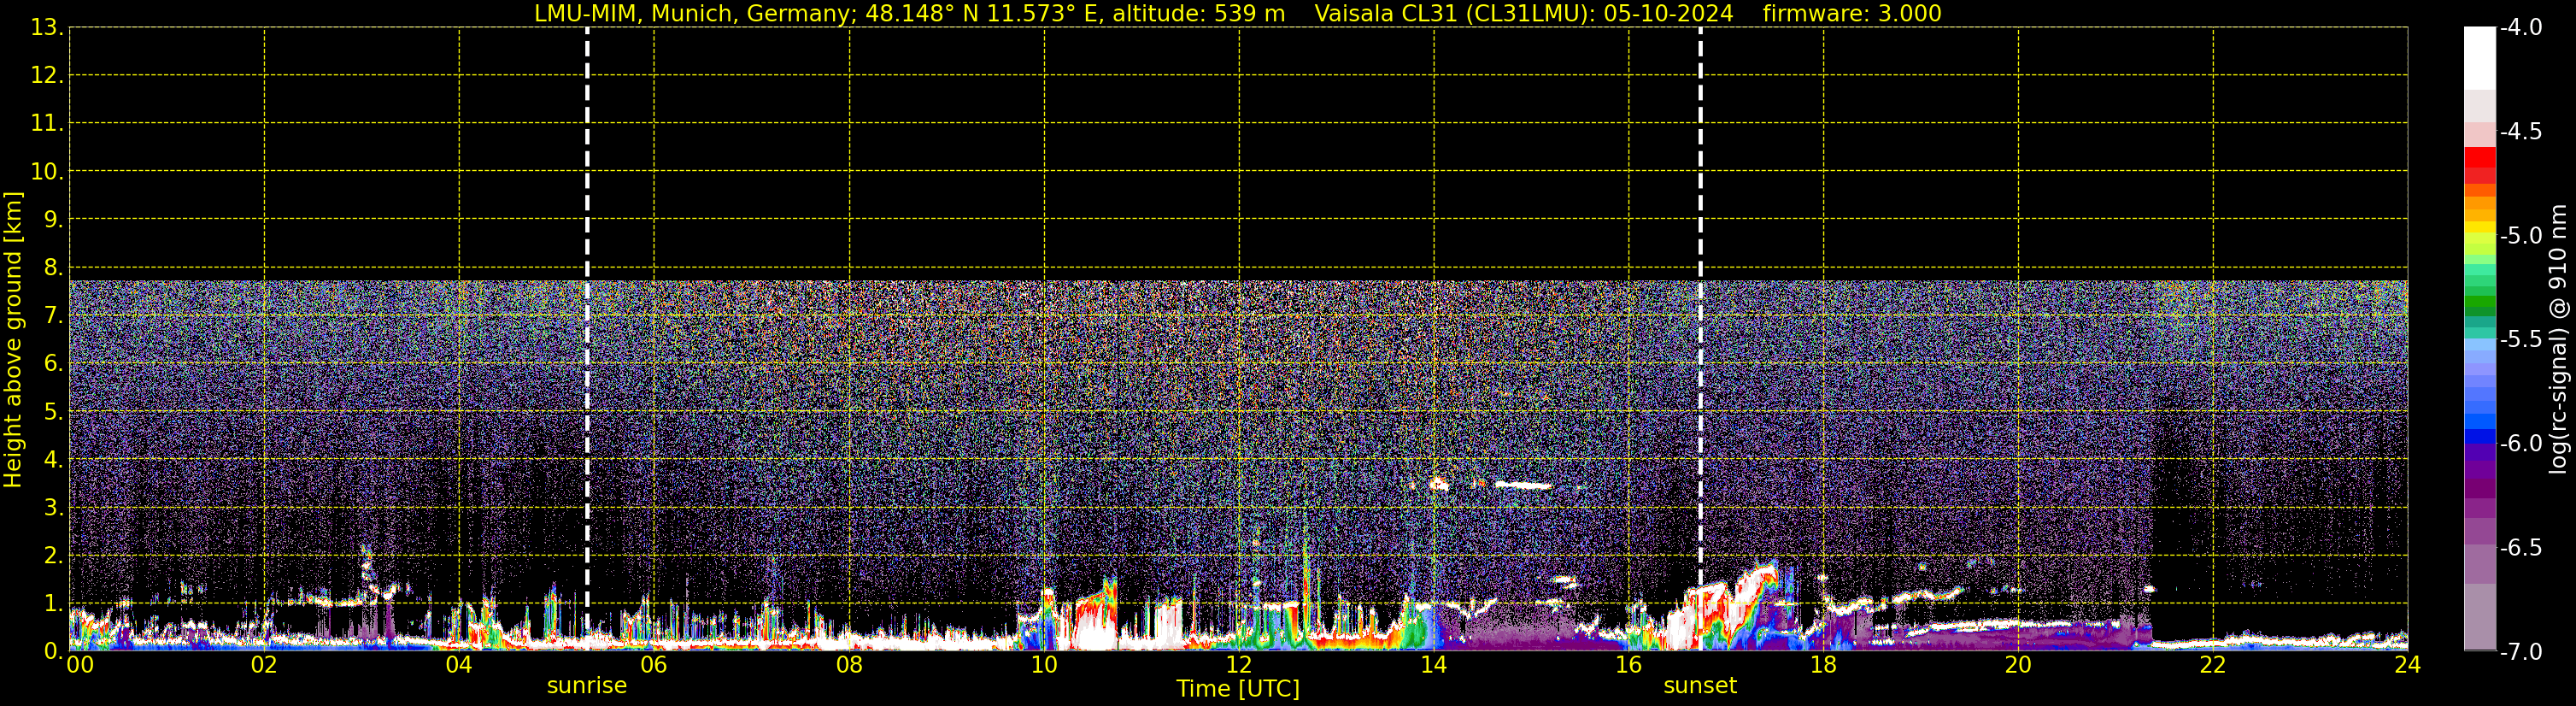Click the time axis tick '16'
This screenshot has height=706, width=2576.
1629,665
